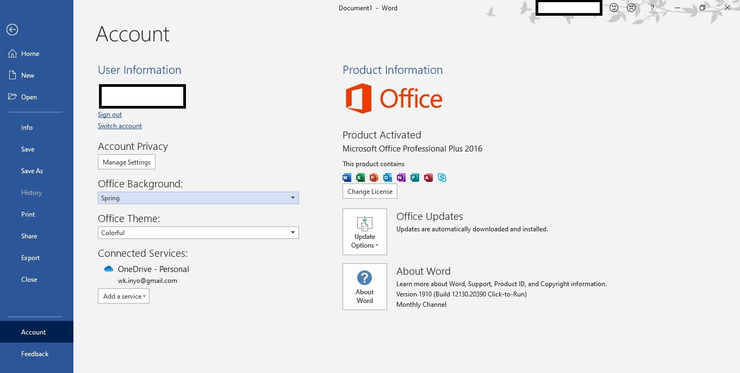Click Microsoft Office Professional Plus 2016 text
The image size is (740, 373).
412,149
